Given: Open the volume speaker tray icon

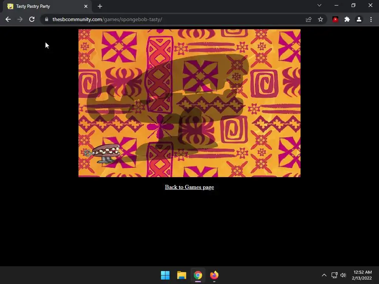Looking at the screenshot, I should [x=343, y=275].
